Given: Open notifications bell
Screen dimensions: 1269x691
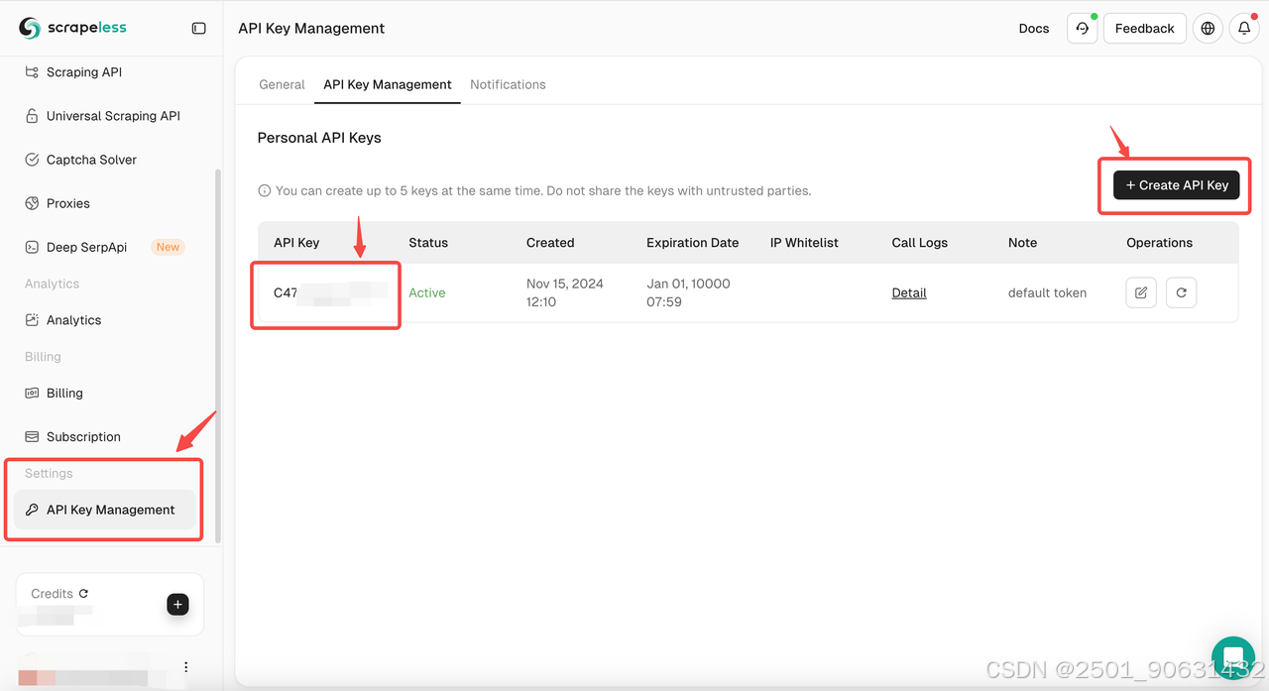Looking at the screenshot, I should click(x=1244, y=29).
